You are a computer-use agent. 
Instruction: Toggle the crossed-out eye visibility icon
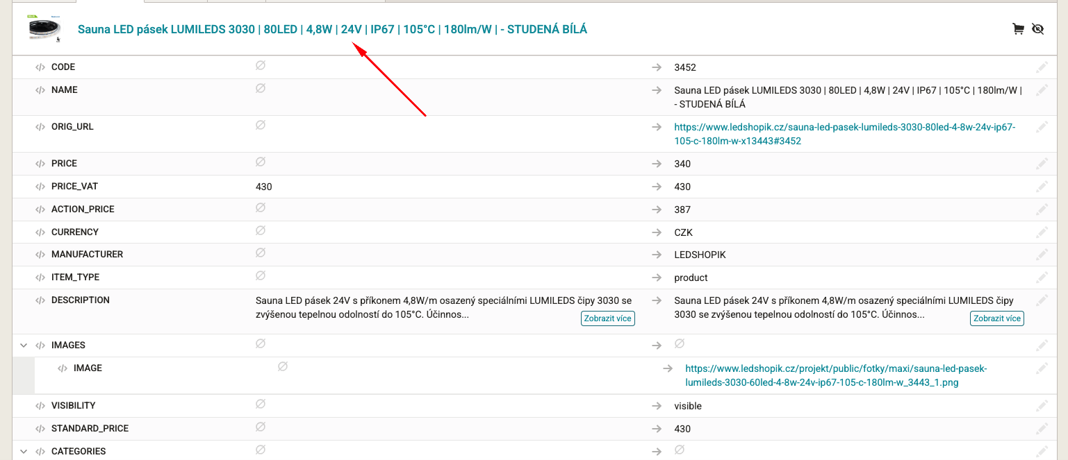(1038, 29)
